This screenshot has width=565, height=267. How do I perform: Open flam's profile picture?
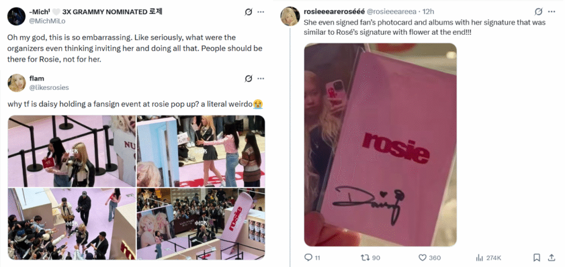(16, 83)
